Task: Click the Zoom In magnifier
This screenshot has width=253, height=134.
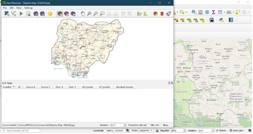Action: coord(89,14)
